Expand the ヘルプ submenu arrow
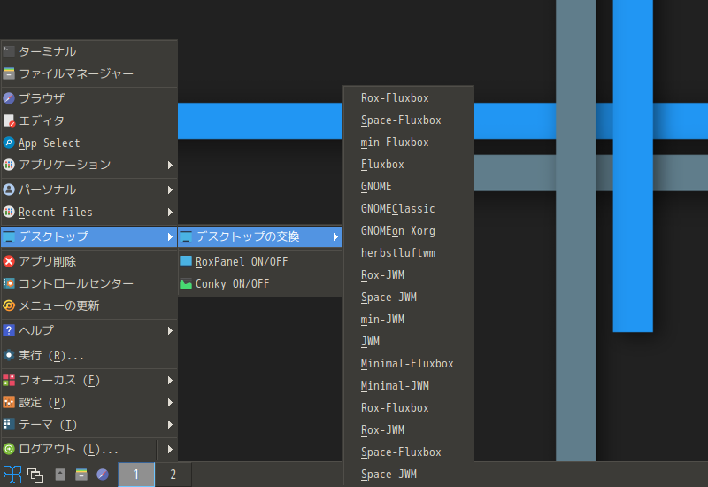708x487 pixels. point(170,330)
